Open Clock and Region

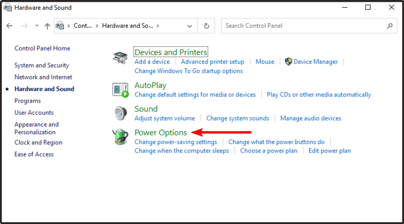[39, 142]
